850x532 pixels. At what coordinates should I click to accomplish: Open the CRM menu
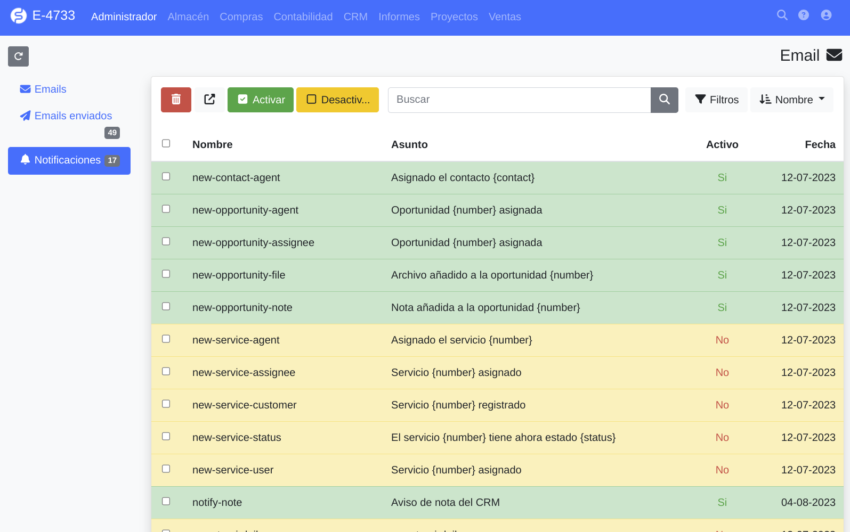tap(355, 17)
